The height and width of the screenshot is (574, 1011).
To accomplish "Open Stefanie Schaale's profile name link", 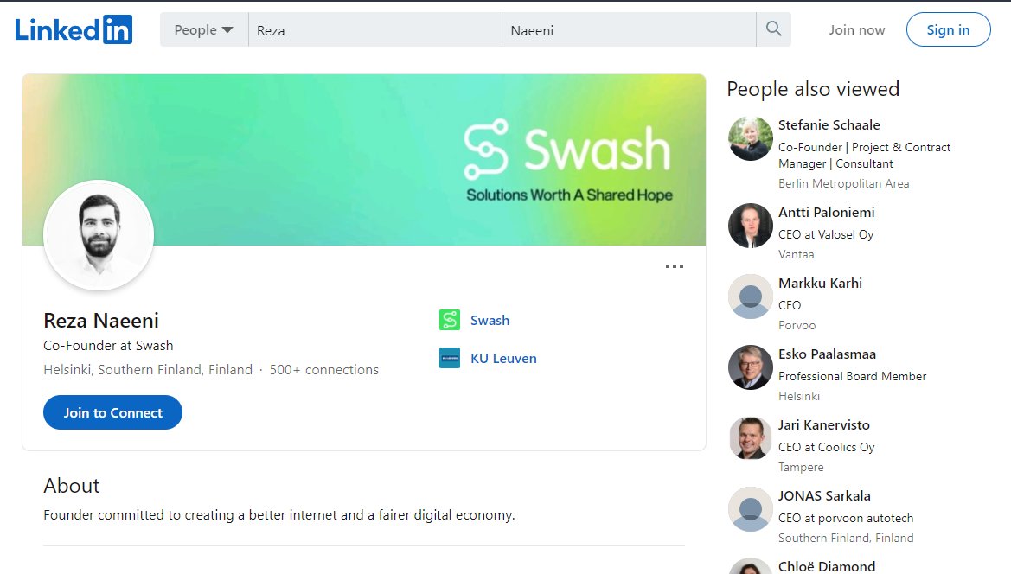I will click(x=829, y=125).
